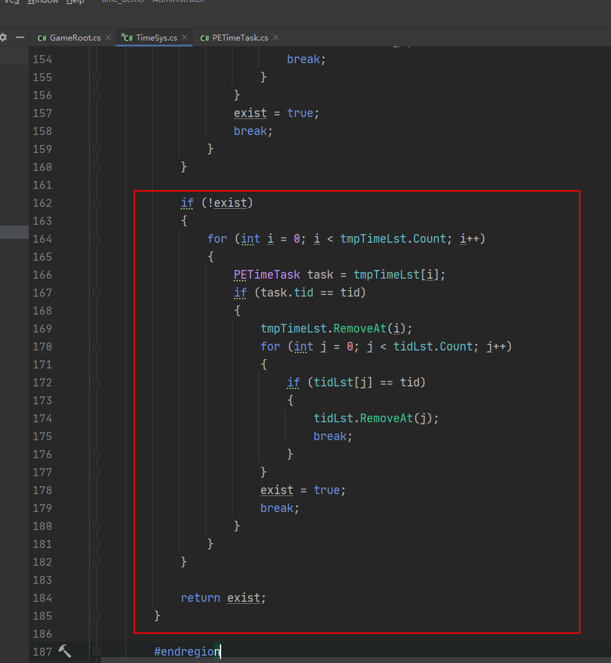Close the GameRoot.cs editor tab
Screen dimensions: 611x663
(108, 38)
